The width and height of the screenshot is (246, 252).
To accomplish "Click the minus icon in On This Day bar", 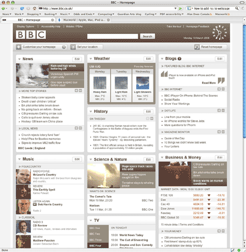I will tap(152, 118).
